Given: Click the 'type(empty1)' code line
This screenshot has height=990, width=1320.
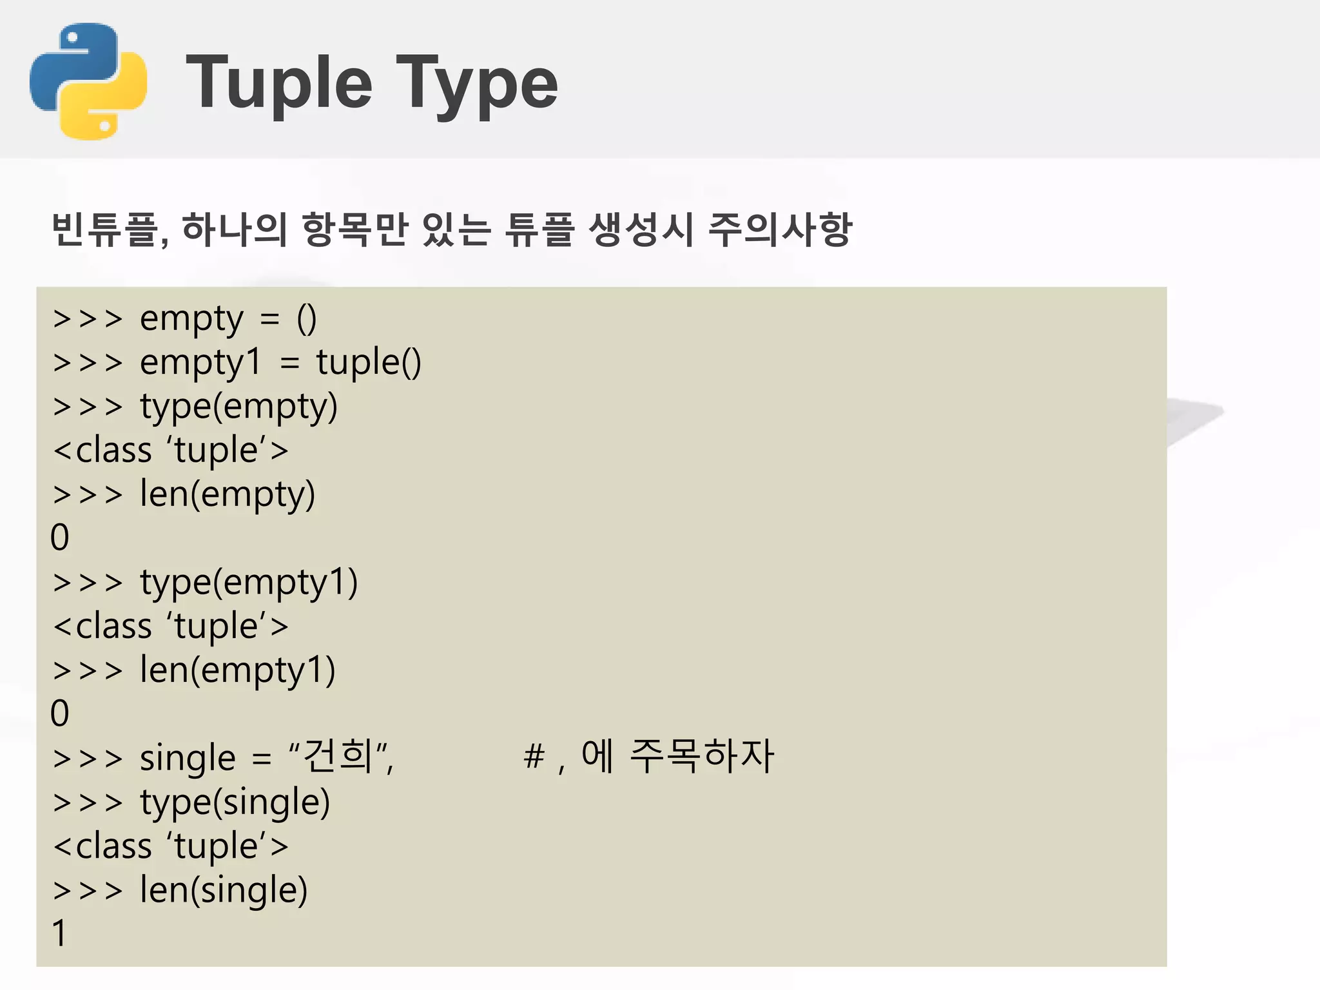Looking at the screenshot, I should (205, 582).
